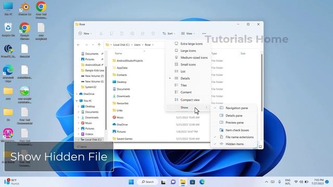333x187 pixels.
Task: Choose Tiles view
Action: pos(188,85)
